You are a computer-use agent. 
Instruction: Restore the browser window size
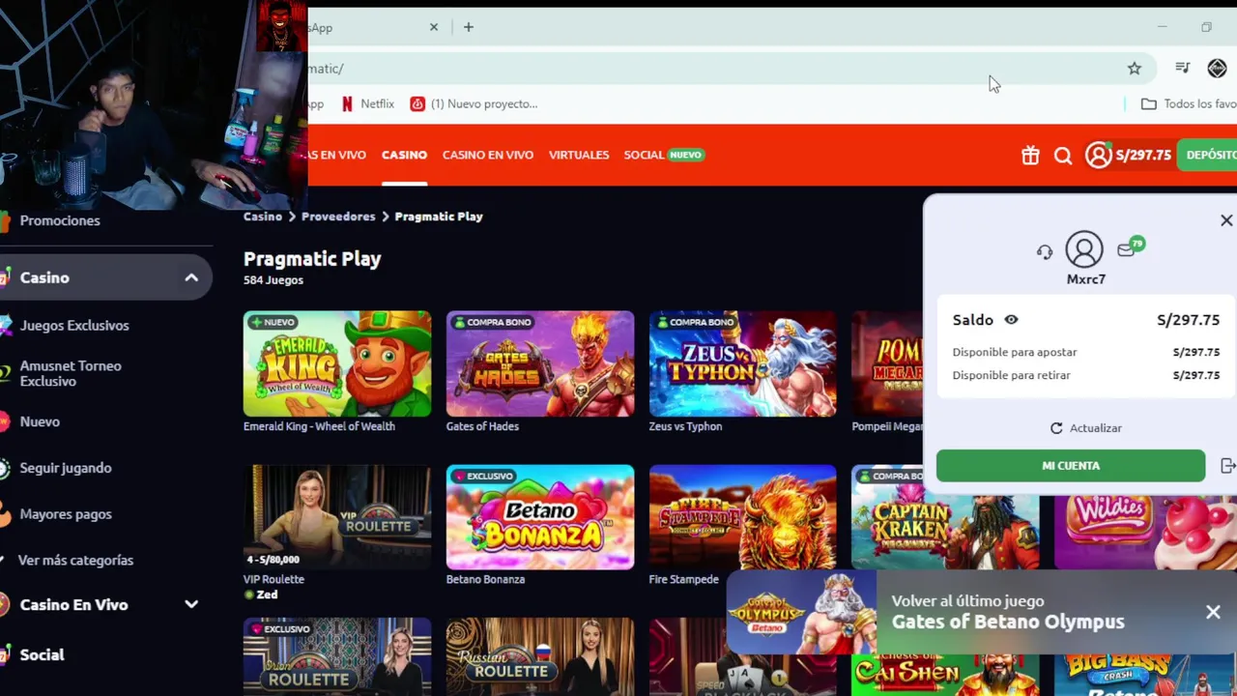coord(1206,27)
